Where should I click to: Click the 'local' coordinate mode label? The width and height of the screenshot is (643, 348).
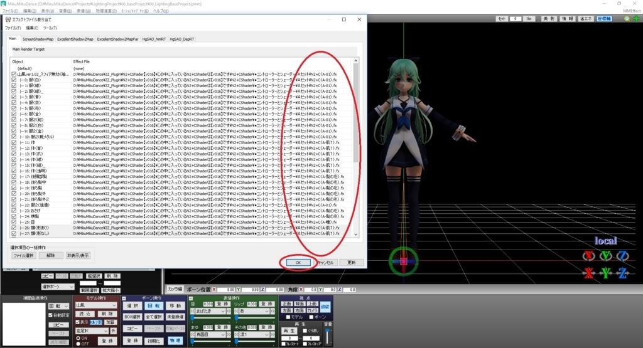click(x=606, y=241)
